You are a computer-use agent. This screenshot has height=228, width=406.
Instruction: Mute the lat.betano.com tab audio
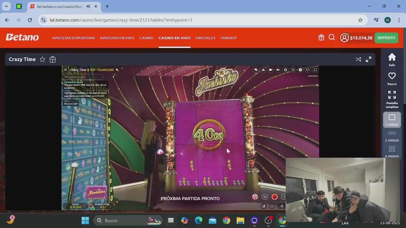88,6
